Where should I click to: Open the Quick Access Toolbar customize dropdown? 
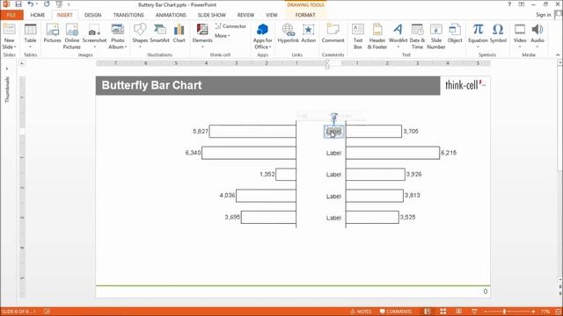69,4
